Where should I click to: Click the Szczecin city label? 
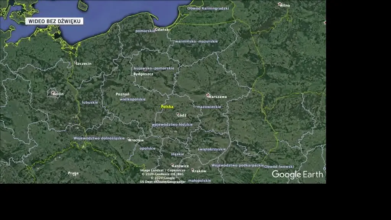pos(84,64)
